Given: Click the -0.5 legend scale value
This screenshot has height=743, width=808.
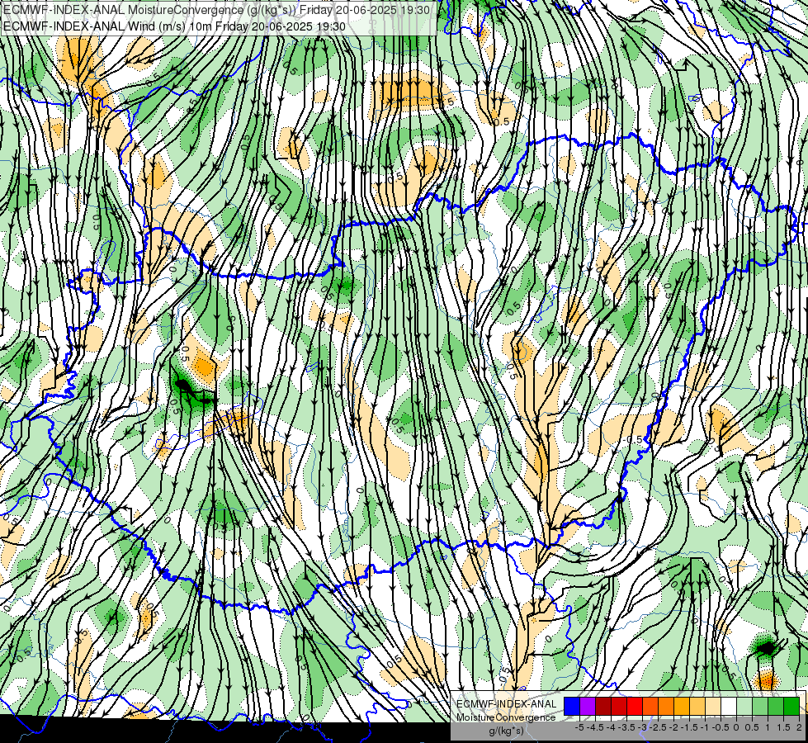Looking at the screenshot, I should [x=721, y=727].
